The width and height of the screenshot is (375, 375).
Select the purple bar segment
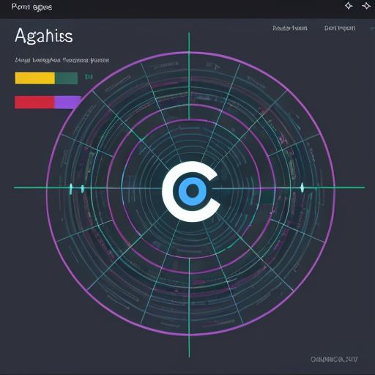pos(67,102)
